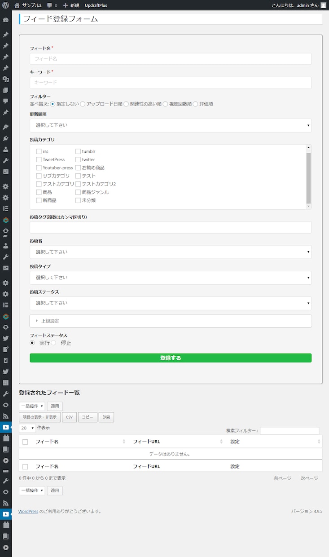329x557 pixels.
Task: Check the 未分類 category
Action: point(78,200)
